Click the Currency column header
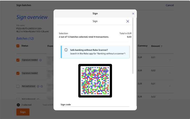The image size is (190, 119). 142,46
